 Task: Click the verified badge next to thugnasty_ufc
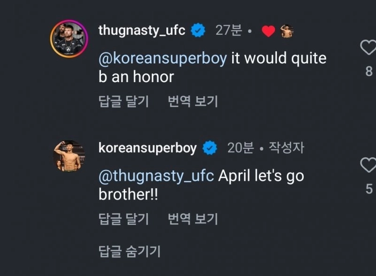click(199, 31)
